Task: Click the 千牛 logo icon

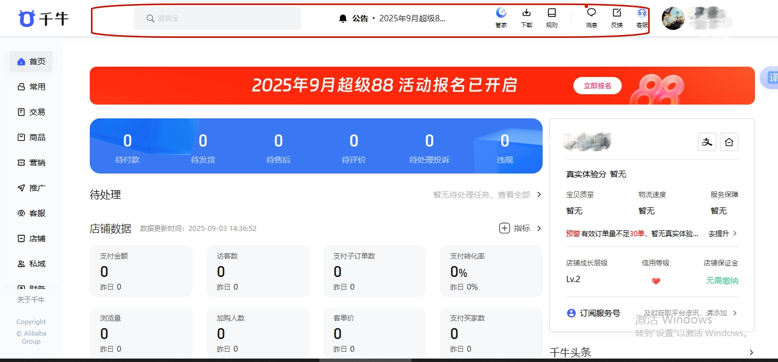Action: (x=26, y=18)
